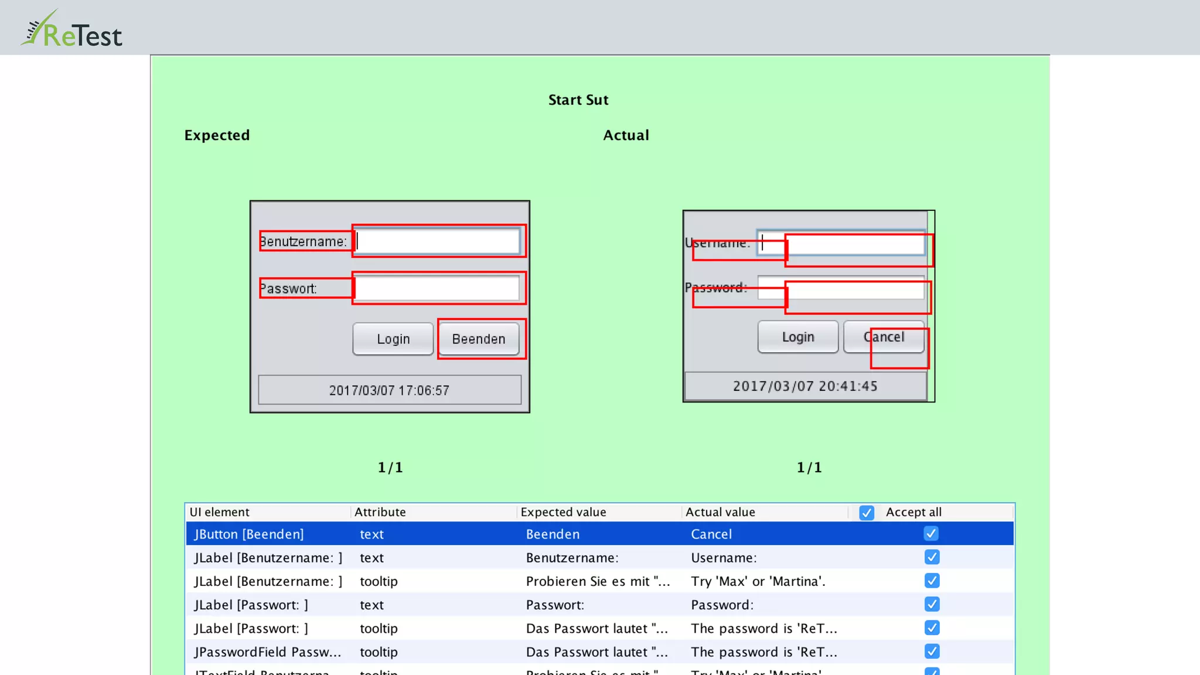Viewport: 1200px width, 675px height.
Task: Sort by the Attribute column header
Action: (x=380, y=512)
